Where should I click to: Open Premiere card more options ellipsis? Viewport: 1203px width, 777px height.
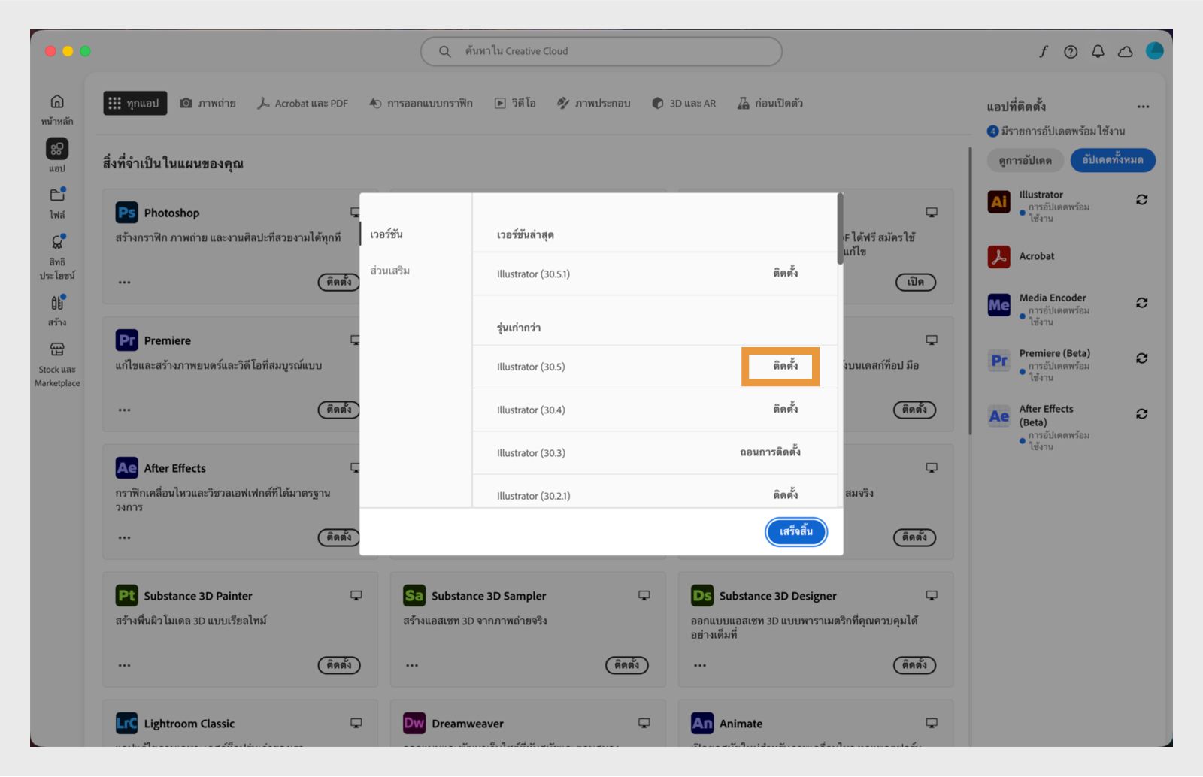(x=124, y=410)
